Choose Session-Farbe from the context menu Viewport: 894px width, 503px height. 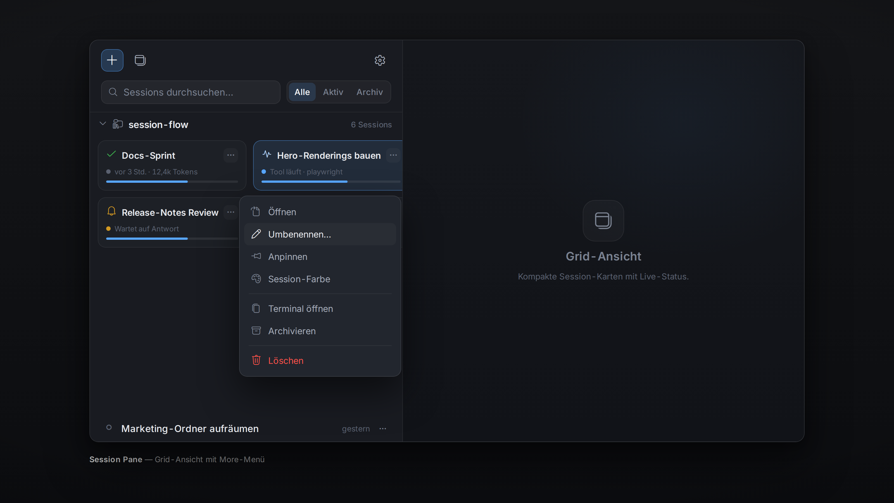320,279
